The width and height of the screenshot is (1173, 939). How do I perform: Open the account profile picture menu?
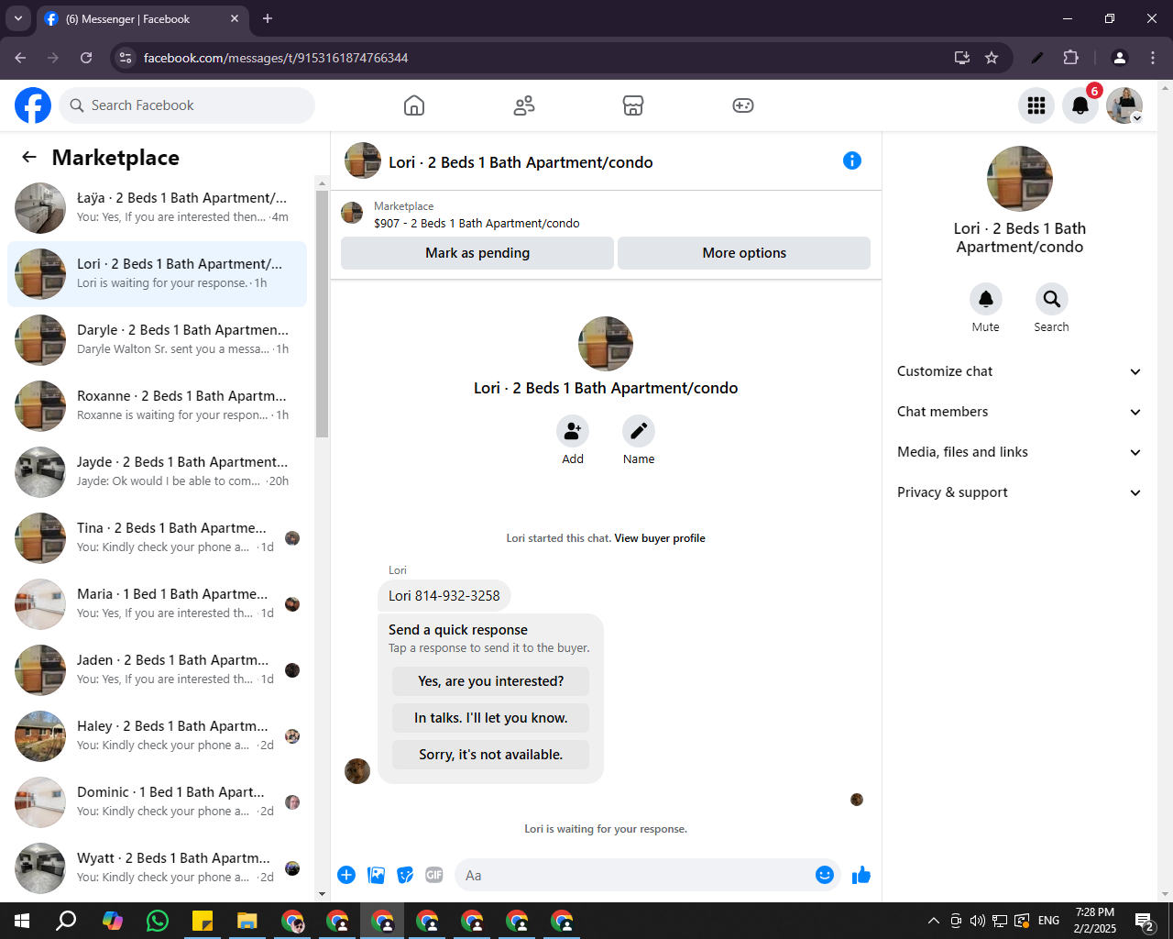(1124, 105)
